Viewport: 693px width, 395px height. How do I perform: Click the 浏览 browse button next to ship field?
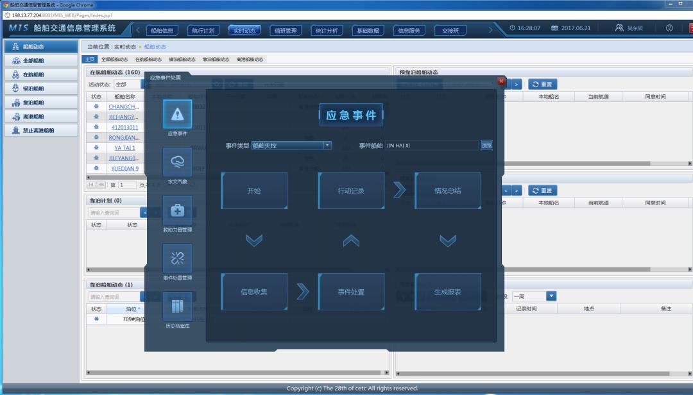tap(486, 146)
